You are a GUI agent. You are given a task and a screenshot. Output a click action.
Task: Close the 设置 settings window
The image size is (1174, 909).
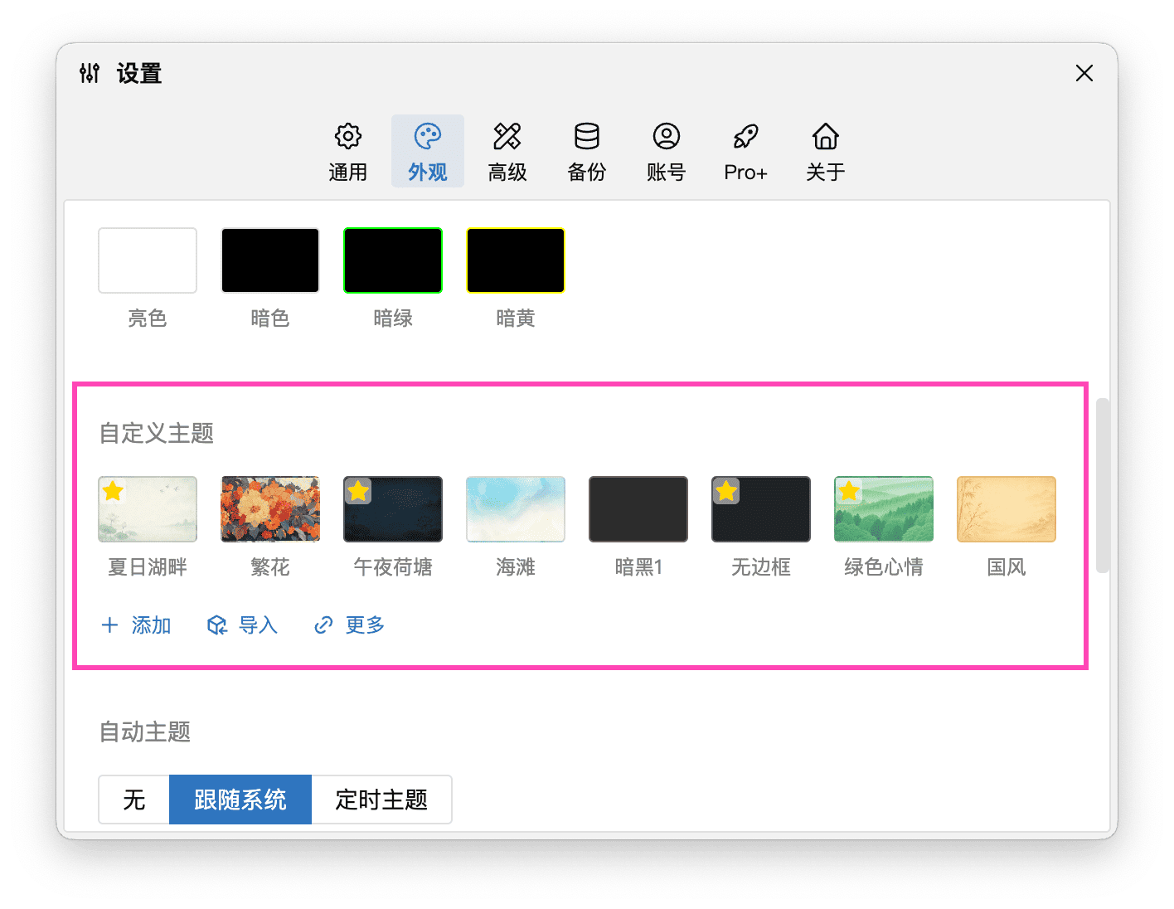(1084, 73)
